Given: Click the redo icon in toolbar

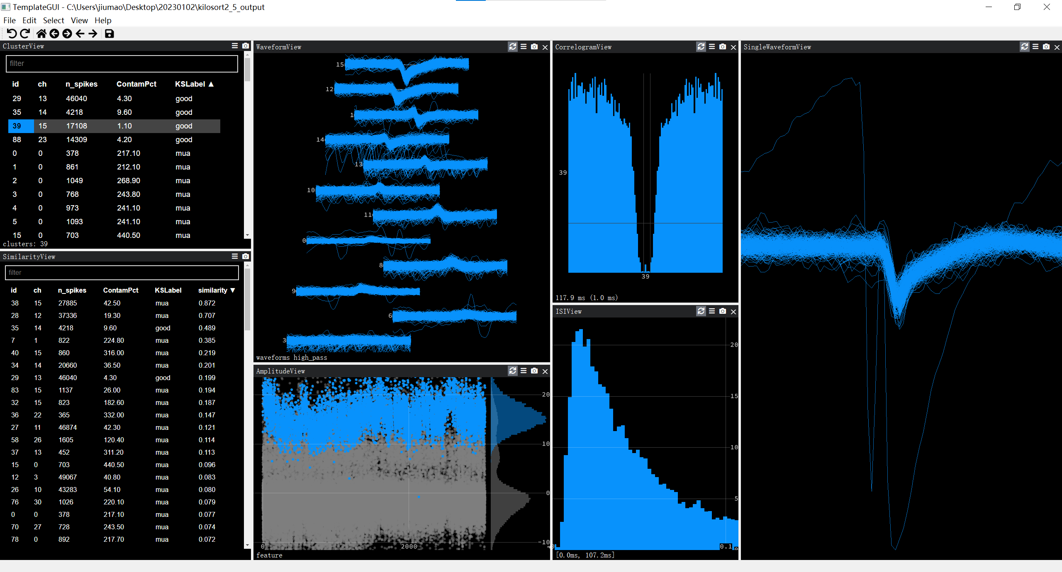Looking at the screenshot, I should 25,34.
